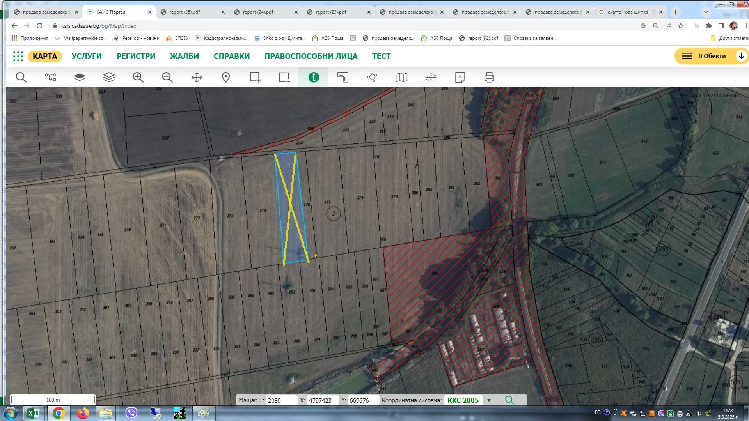749x421 pixels.
Task: Select the zoom out tool
Action: 167,77
